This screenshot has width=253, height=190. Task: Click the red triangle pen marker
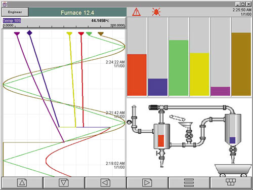(81, 33)
